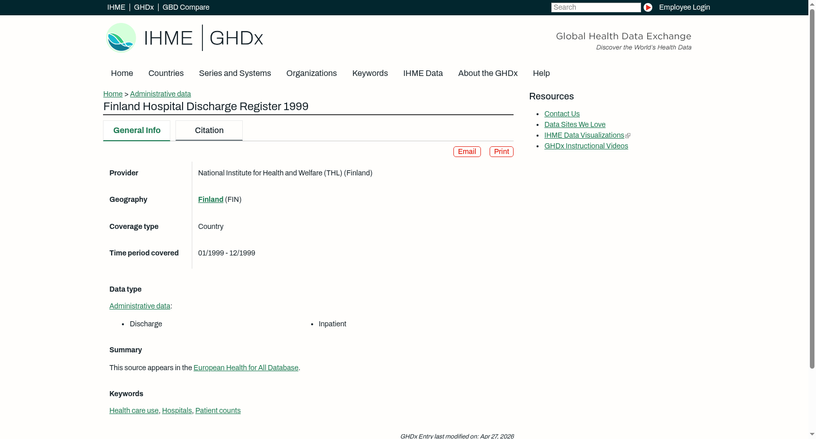Click the 'Inpatient' data type bullet
This screenshot has width=816, height=439.
click(333, 324)
